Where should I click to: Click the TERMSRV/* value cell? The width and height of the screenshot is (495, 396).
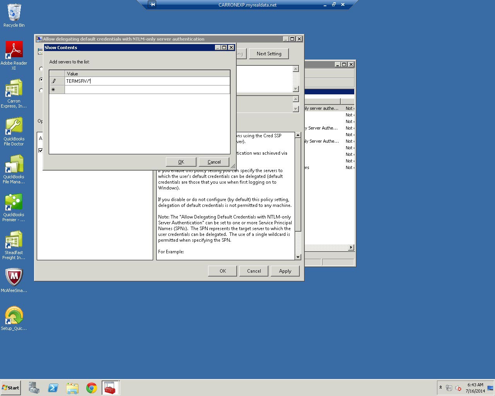point(147,81)
